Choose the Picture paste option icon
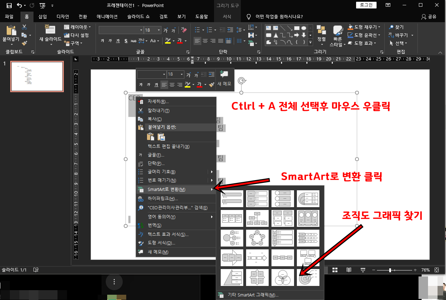Image resolution: width=446 pixels, height=300 pixels. pos(161,137)
